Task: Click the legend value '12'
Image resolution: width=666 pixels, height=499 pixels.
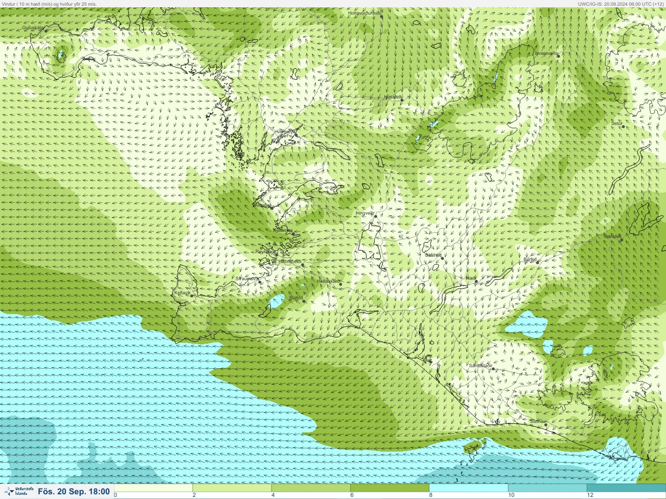Action: click(590, 495)
